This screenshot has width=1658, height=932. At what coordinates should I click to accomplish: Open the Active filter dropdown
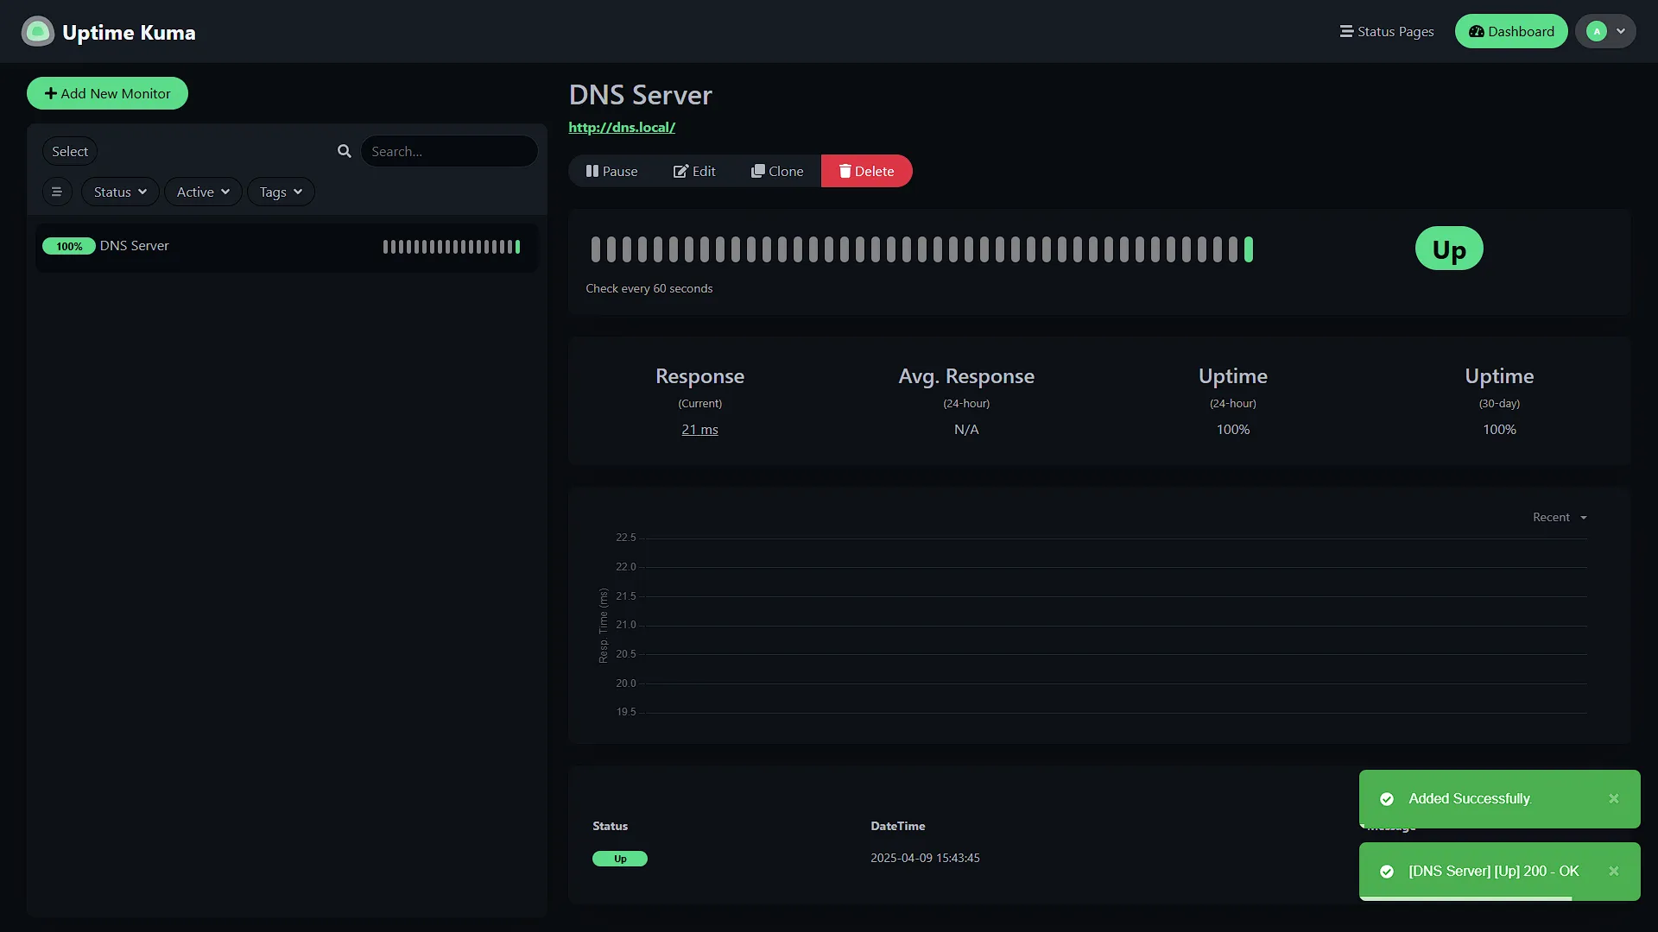click(203, 192)
